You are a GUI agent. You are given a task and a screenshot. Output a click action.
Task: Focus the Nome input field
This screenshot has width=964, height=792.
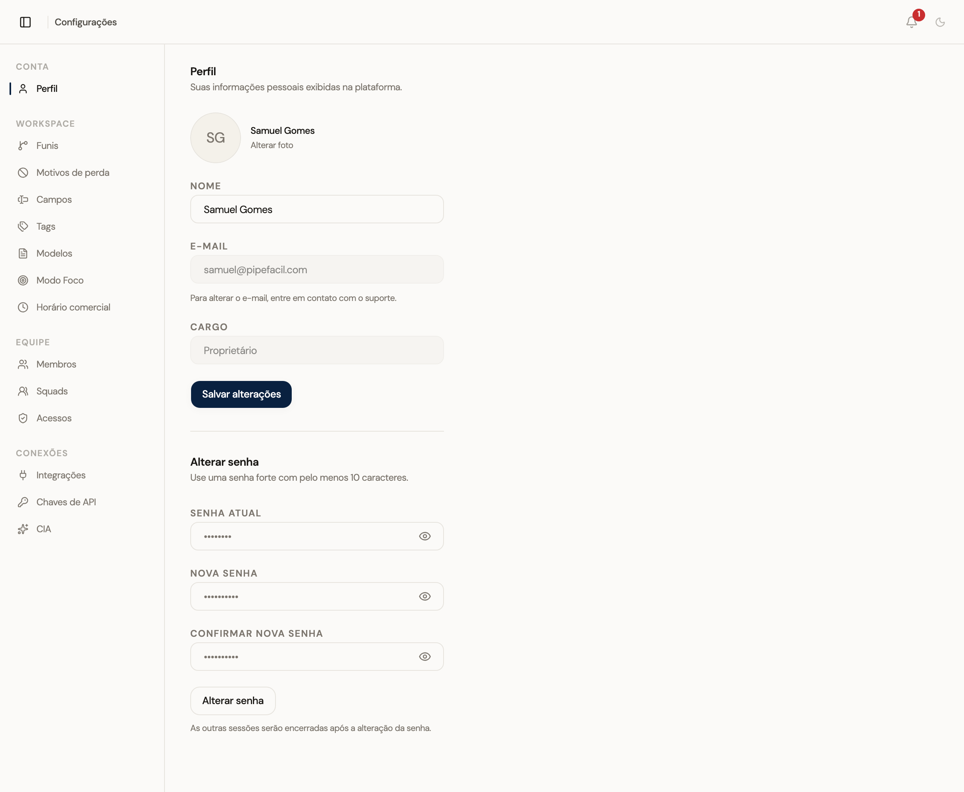(x=317, y=209)
